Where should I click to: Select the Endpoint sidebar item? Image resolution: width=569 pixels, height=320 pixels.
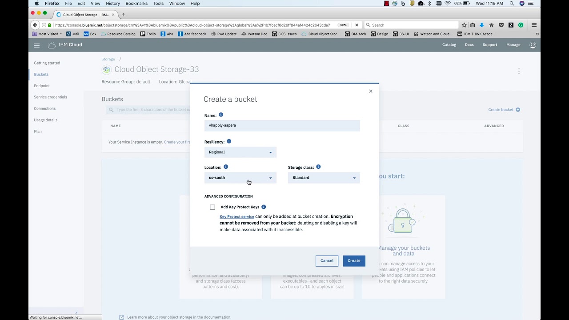pyautogui.click(x=42, y=86)
